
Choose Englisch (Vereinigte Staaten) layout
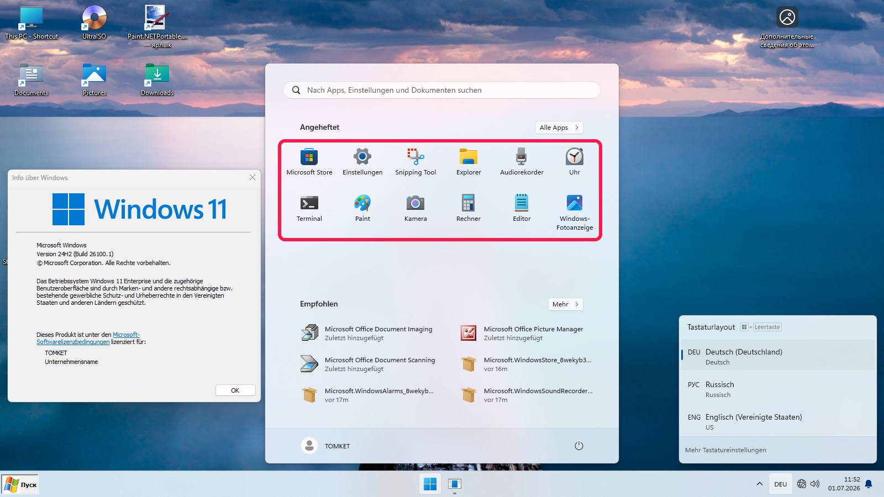pyautogui.click(x=778, y=422)
